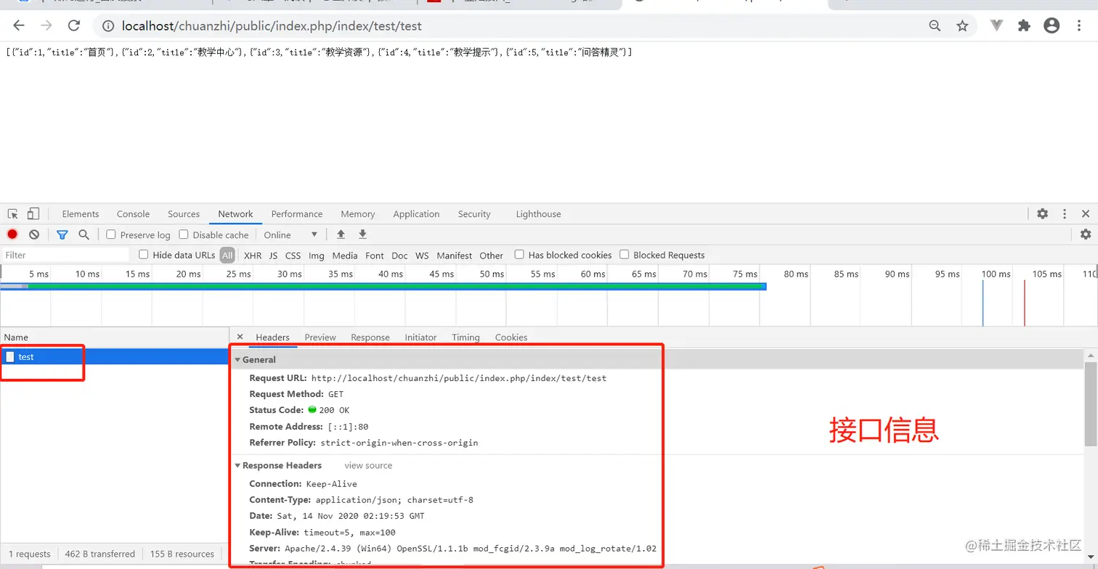Check Has blocked cookies checkbox
Screen dimensions: 1098x569
pyautogui.click(x=519, y=255)
